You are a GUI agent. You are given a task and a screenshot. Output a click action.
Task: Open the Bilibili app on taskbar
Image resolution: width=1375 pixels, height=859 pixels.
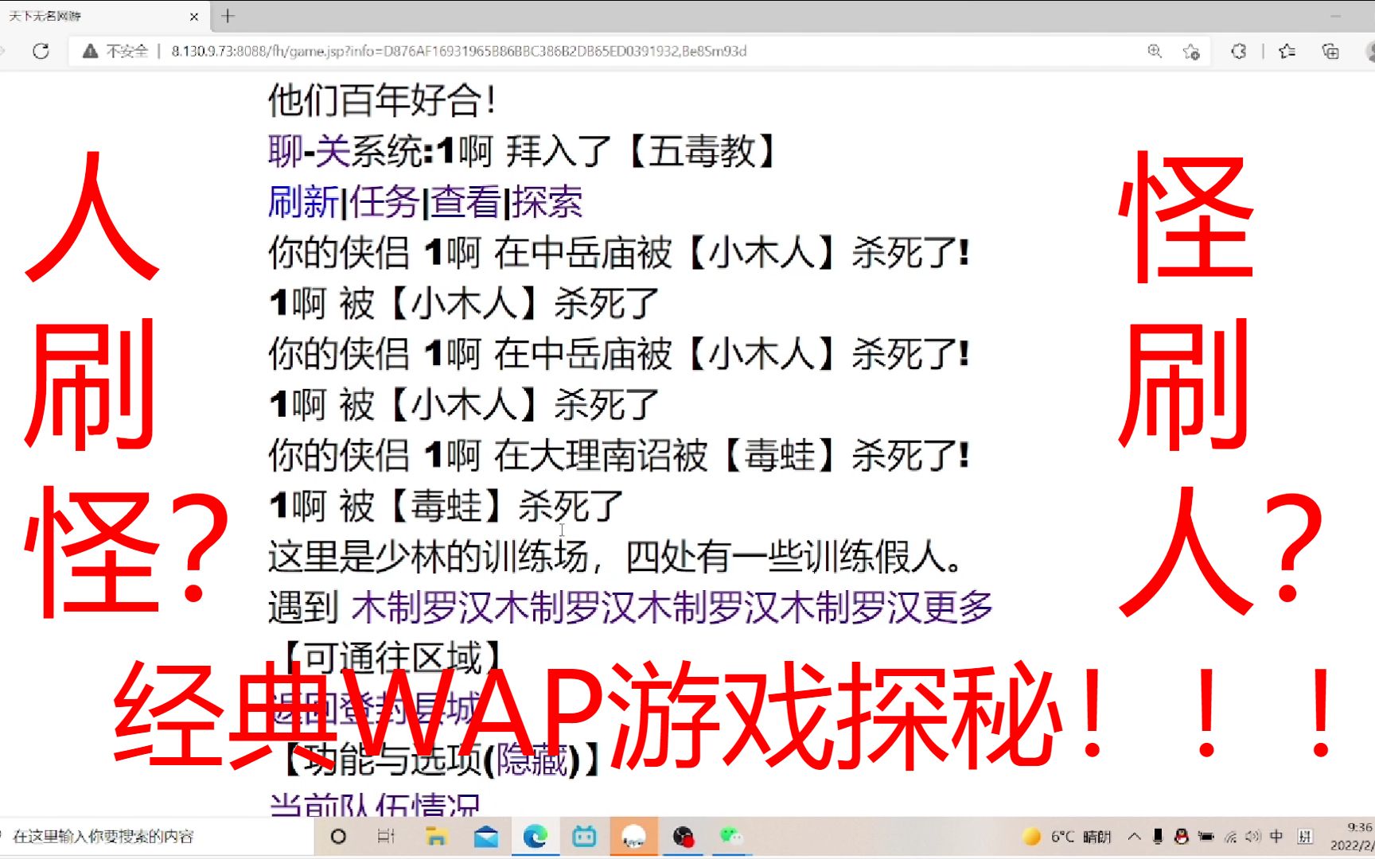(x=585, y=837)
